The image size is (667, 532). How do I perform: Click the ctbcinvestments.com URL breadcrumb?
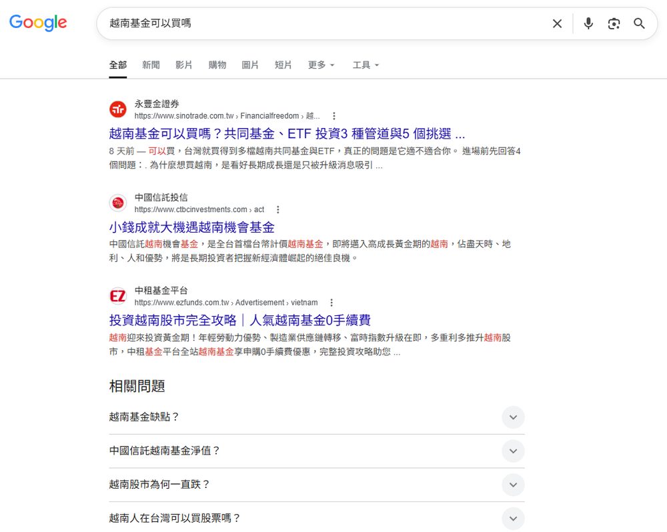(x=199, y=209)
